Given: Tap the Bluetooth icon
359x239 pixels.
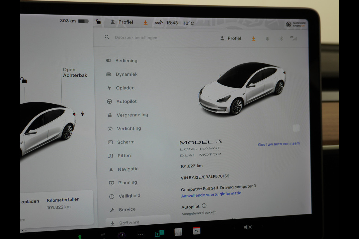Looking at the screenshot, I should (281, 39).
